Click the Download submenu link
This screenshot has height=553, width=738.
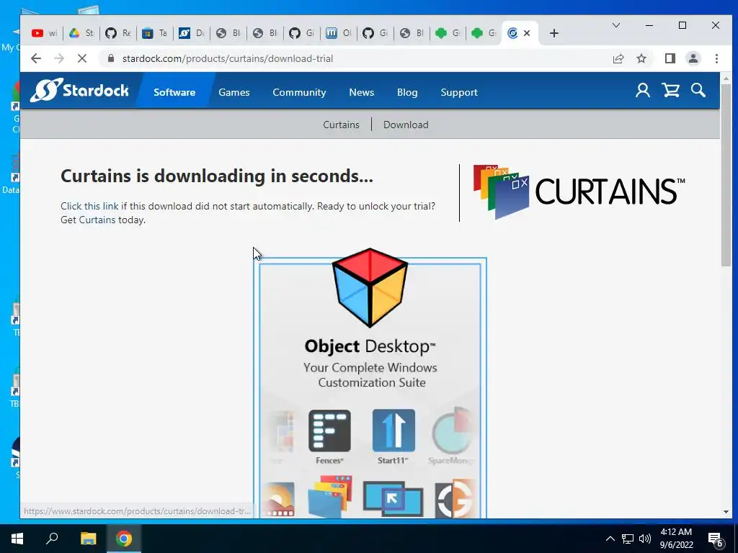406,125
